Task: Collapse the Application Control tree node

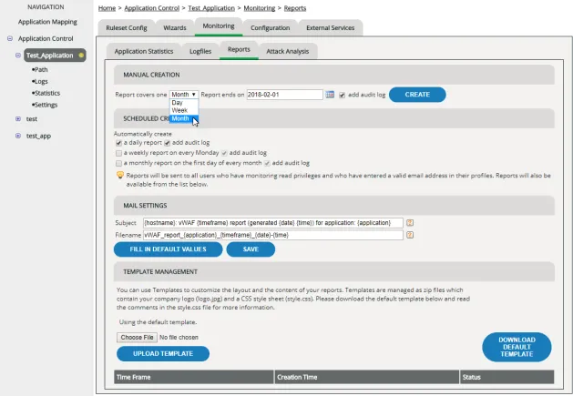Action: tap(10, 38)
